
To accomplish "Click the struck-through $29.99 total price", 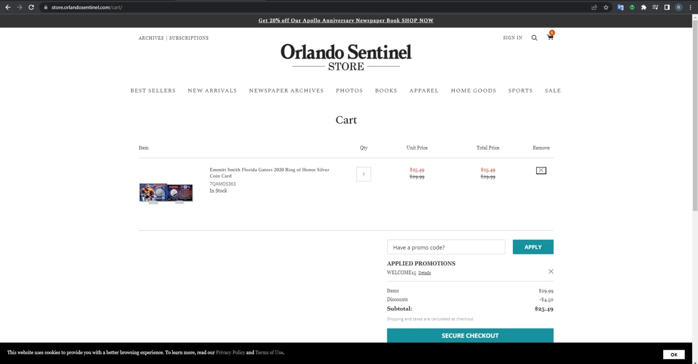I will point(488,177).
